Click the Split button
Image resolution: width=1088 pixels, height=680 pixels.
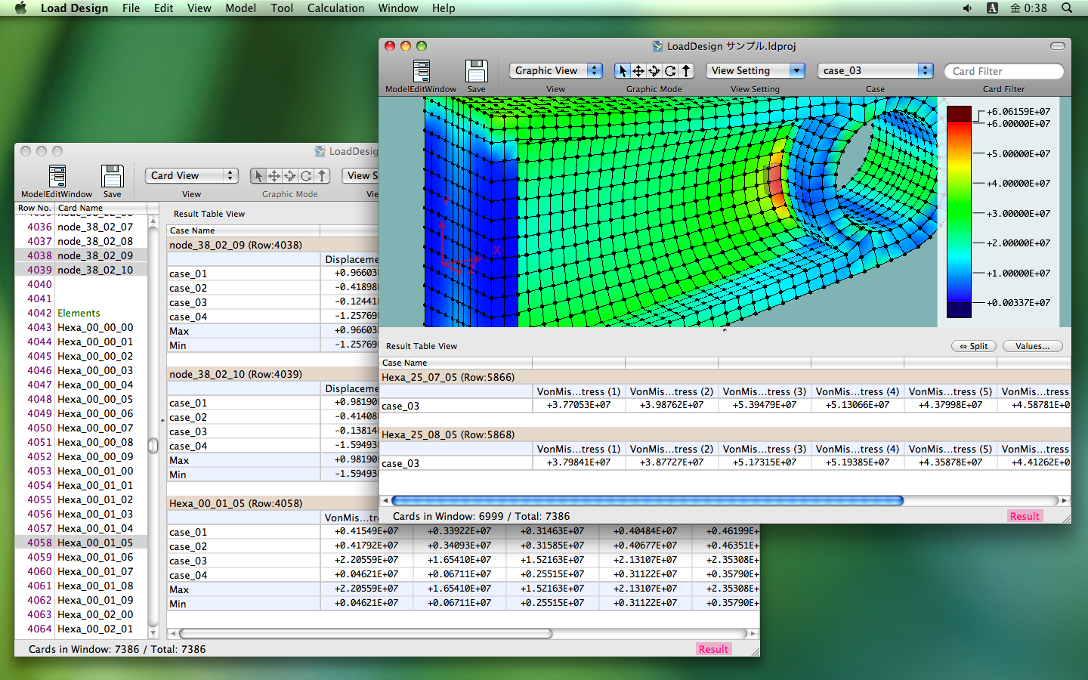[x=974, y=346]
